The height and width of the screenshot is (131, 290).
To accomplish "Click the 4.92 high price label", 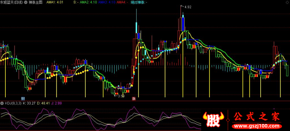I will pyautogui.click(x=188, y=7).
